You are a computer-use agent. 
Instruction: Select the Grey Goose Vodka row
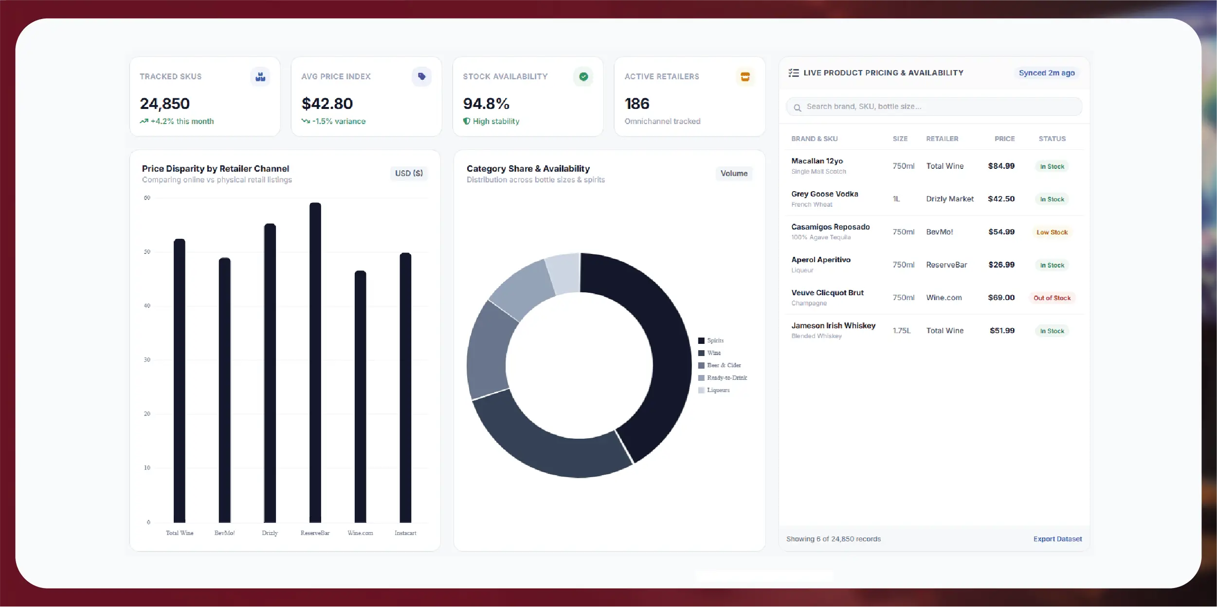tap(934, 199)
